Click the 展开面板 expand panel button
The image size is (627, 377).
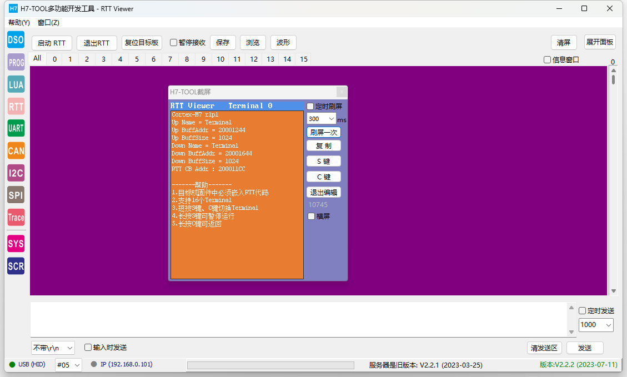pos(600,42)
